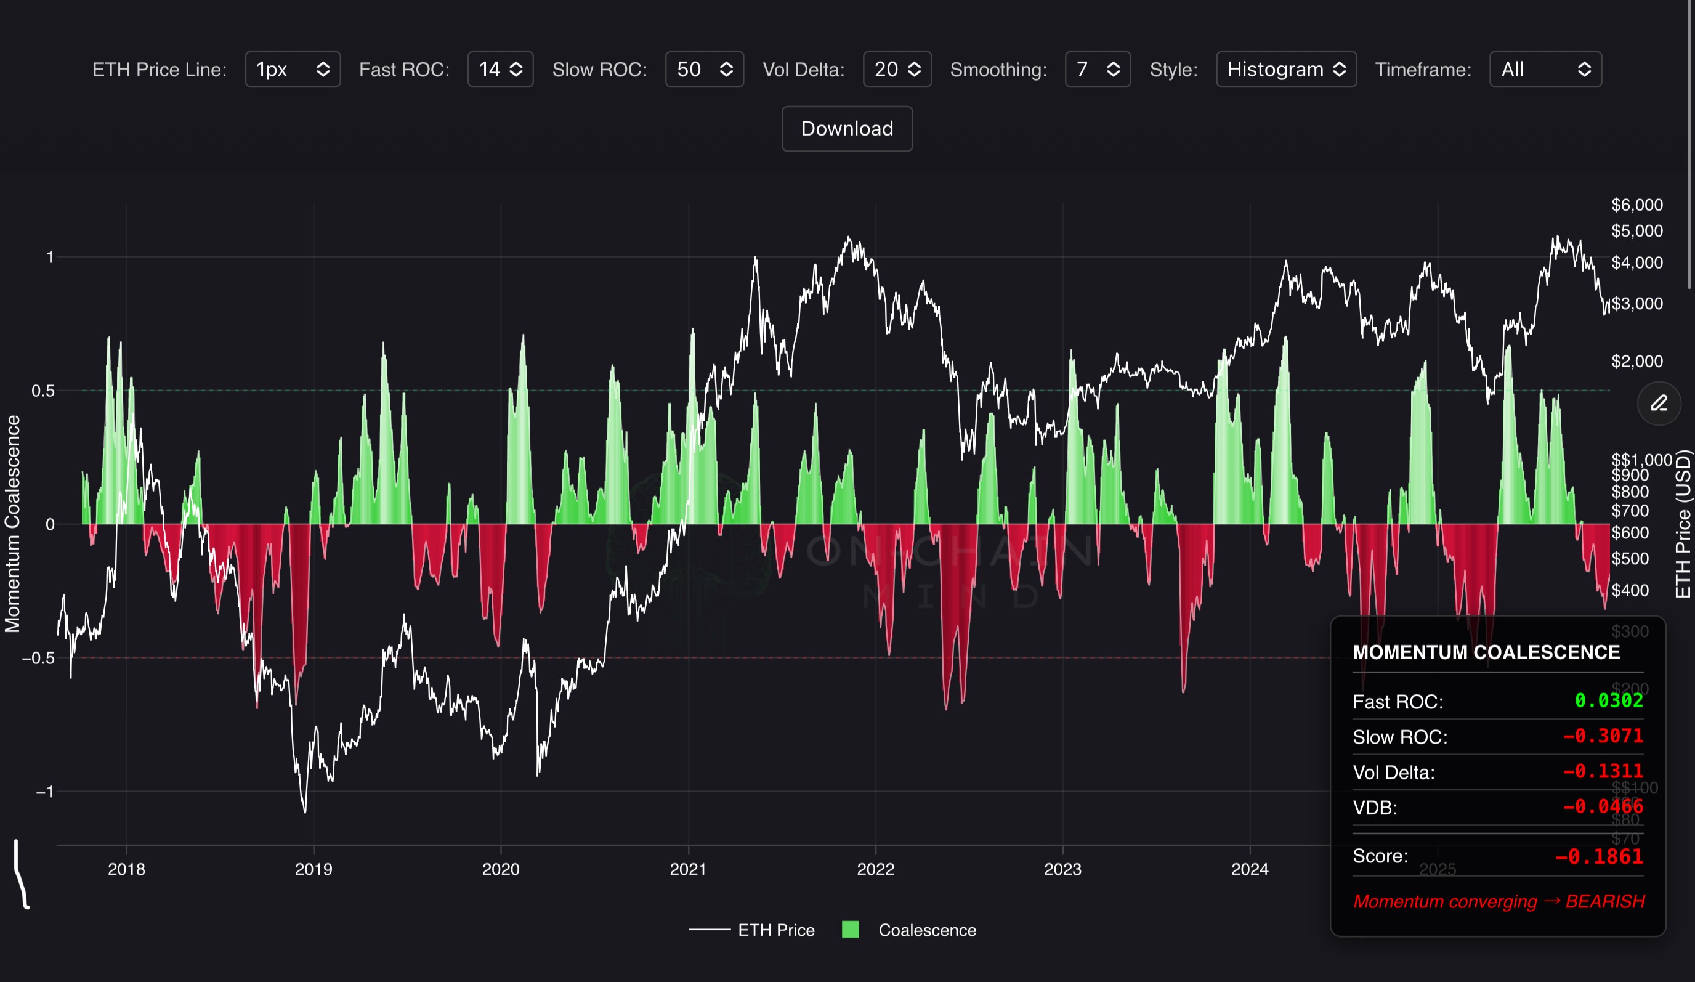This screenshot has height=982, width=1695.
Task: Click the pencil edit icon button
Action: (x=1659, y=403)
